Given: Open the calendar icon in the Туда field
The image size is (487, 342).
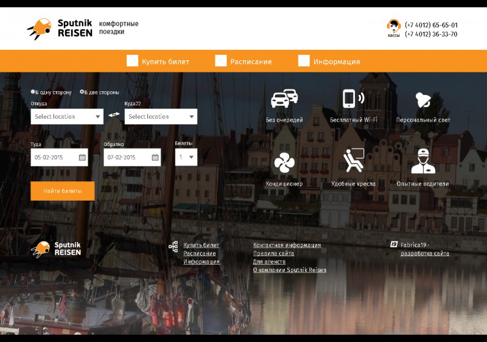Looking at the screenshot, I should pyautogui.click(x=82, y=158).
